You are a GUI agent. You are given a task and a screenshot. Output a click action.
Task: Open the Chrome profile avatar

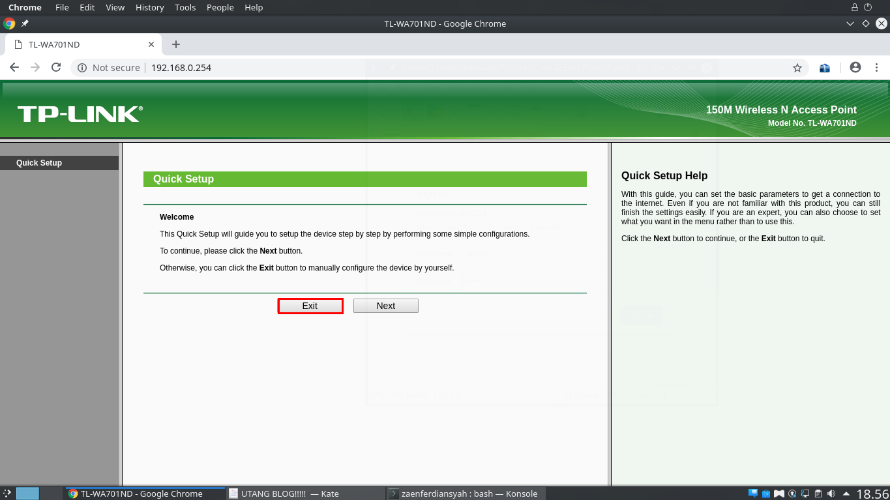point(854,67)
